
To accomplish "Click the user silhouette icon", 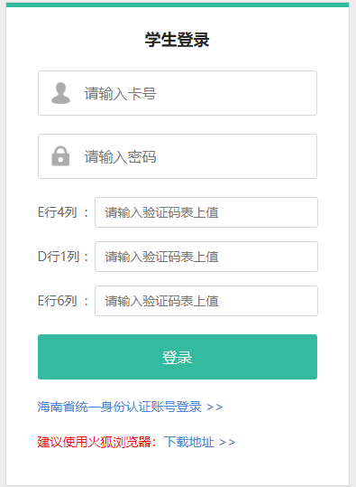I will (60, 93).
